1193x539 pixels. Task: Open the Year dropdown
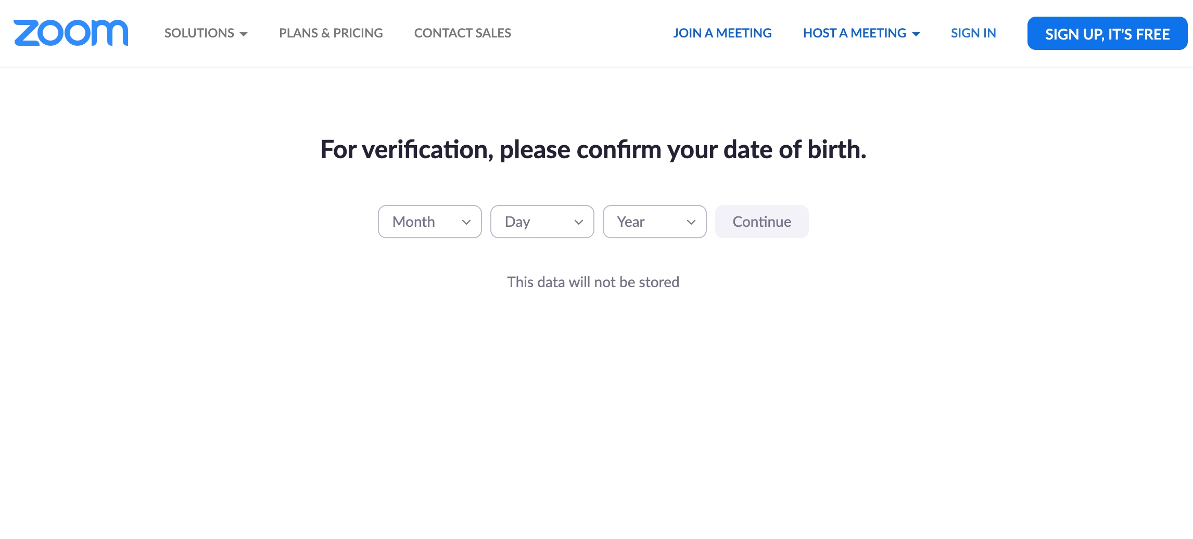655,222
